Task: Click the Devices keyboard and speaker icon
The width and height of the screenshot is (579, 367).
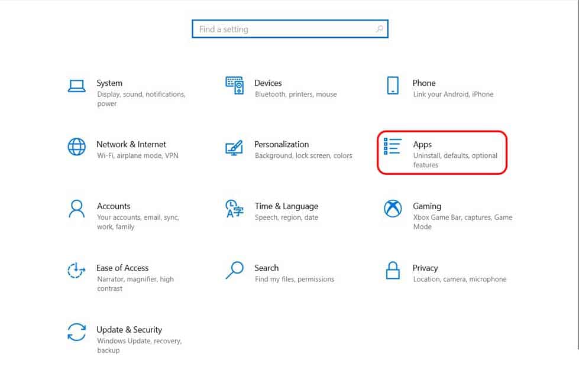Action: [x=235, y=85]
